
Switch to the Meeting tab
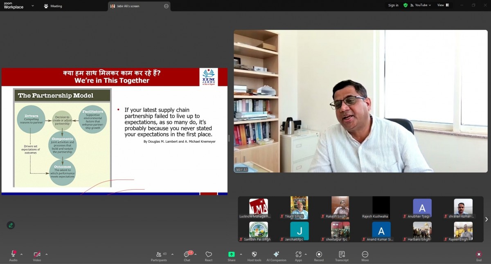click(x=53, y=6)
